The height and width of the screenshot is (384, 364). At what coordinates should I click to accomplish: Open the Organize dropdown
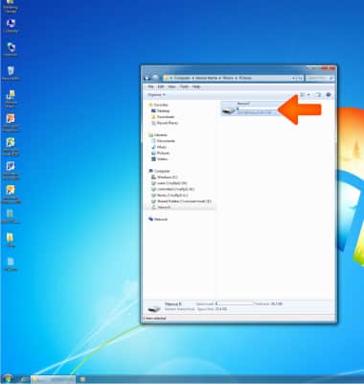point(156,95)
